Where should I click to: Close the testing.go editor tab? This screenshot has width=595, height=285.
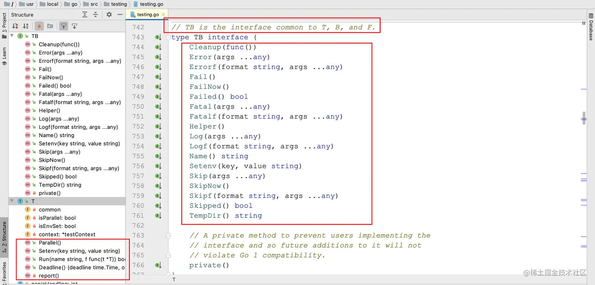pyautogui.click(x=163, y=15)
